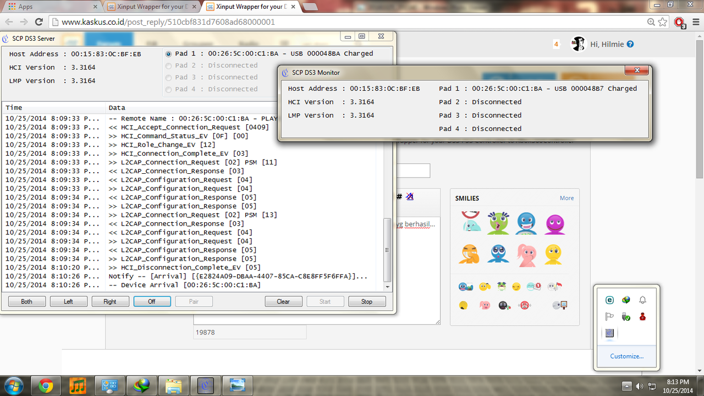Click the Clear log button
This screenshot has width=704, height=396.
point(283,301)
